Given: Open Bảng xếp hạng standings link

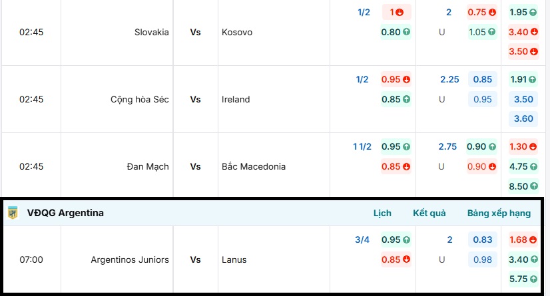Looking at the screenshot, I should 499,214.
